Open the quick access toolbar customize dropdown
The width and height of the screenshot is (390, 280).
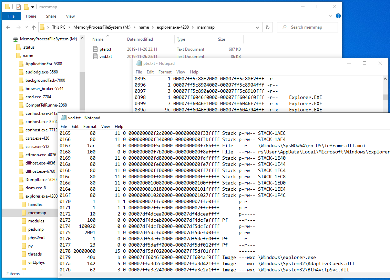[32, 7]
